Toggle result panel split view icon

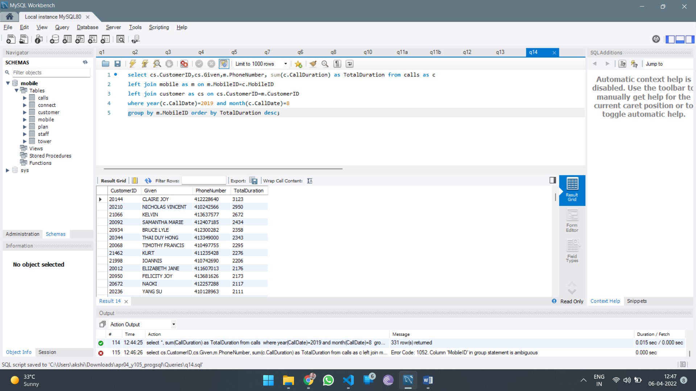(x=552, y=180)
